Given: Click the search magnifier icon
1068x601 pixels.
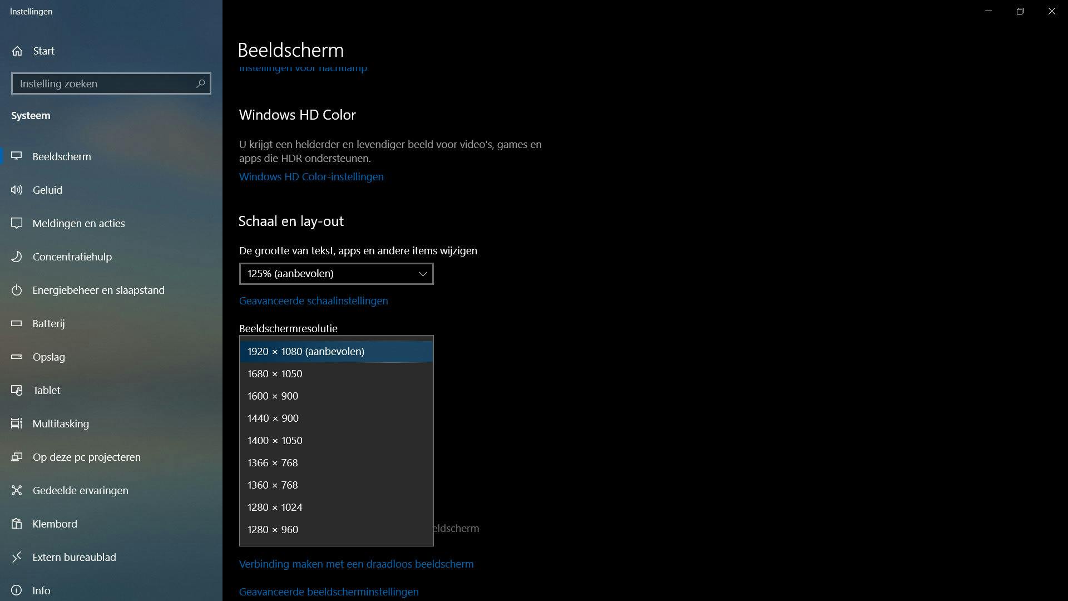Looking at the screenshot, I should tap(201, 83).
